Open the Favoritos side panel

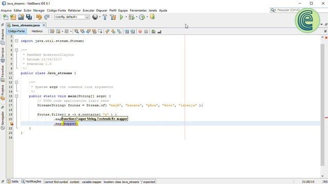(x=3, y=74)
